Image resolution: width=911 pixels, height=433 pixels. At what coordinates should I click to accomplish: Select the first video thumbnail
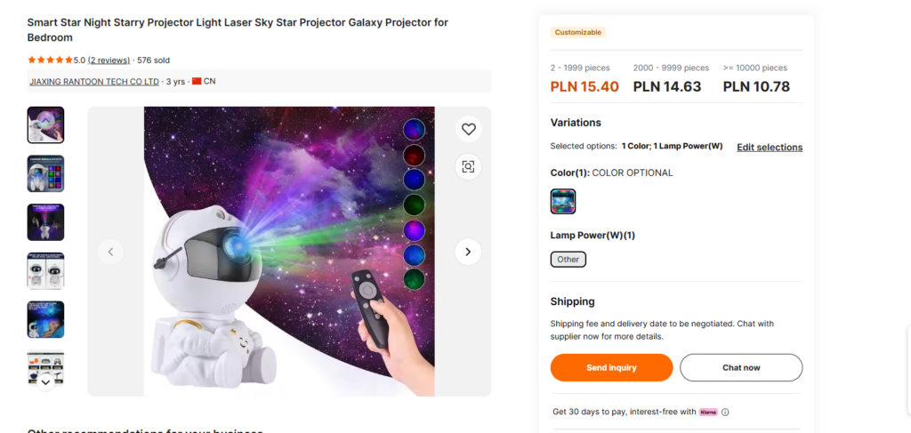click(45, 125)
